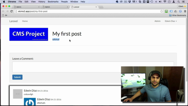Open Spotlight search in the menu bar
188x106 pixels.
tap(179, 1)
